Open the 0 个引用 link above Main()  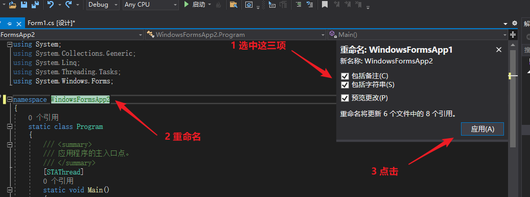point(58,181)
